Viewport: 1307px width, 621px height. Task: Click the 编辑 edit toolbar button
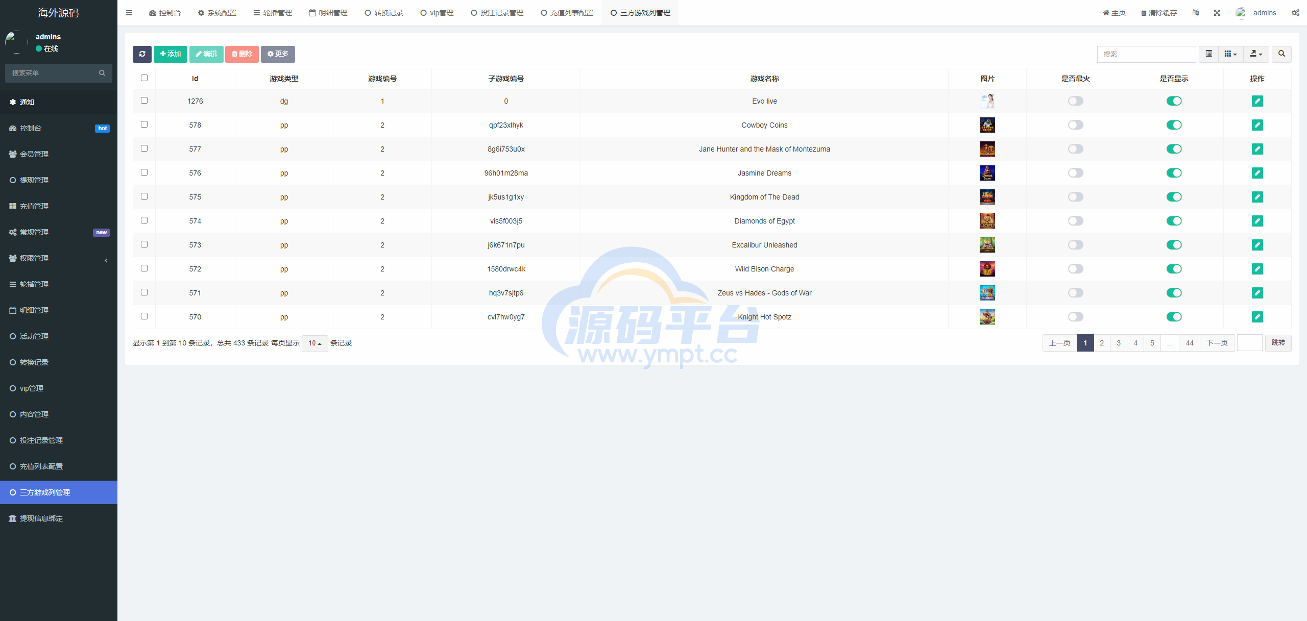[206, 54]
